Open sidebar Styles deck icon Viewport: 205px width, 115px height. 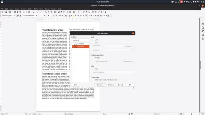click(203, 31)
